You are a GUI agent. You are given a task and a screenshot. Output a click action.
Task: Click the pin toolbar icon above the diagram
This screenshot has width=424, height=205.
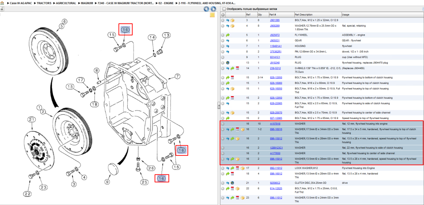(x=2, y=9)
